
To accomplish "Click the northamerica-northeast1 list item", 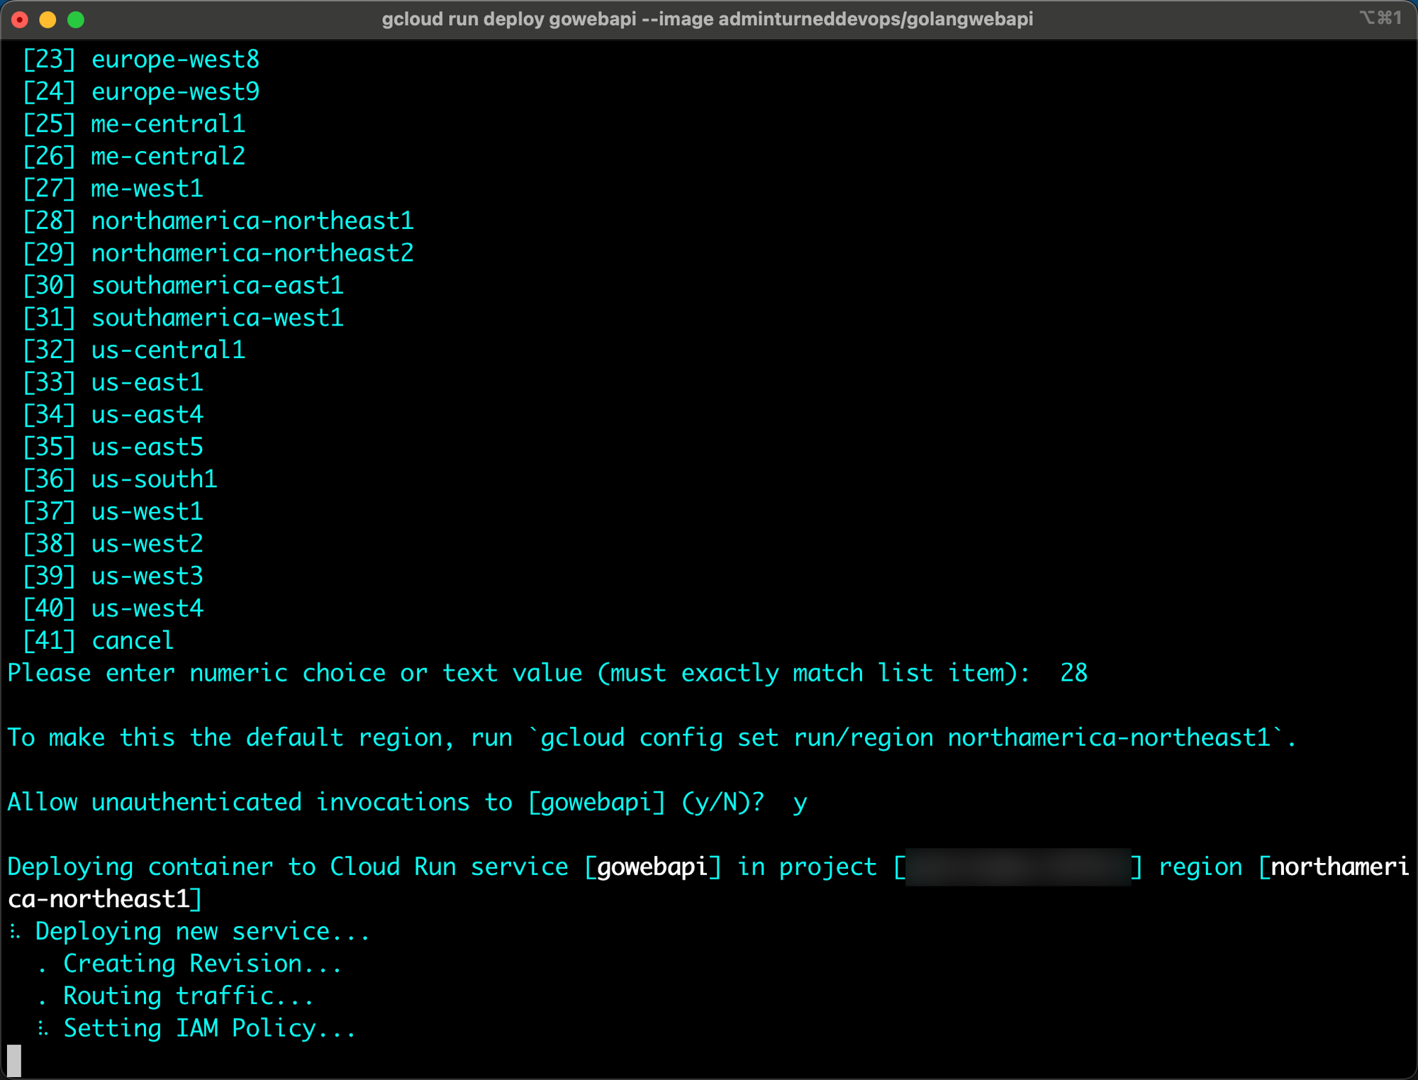I will coord(252,221).
